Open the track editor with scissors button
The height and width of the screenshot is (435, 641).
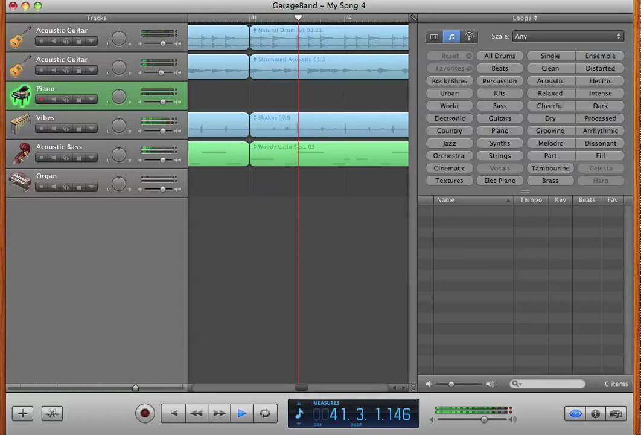52,413
